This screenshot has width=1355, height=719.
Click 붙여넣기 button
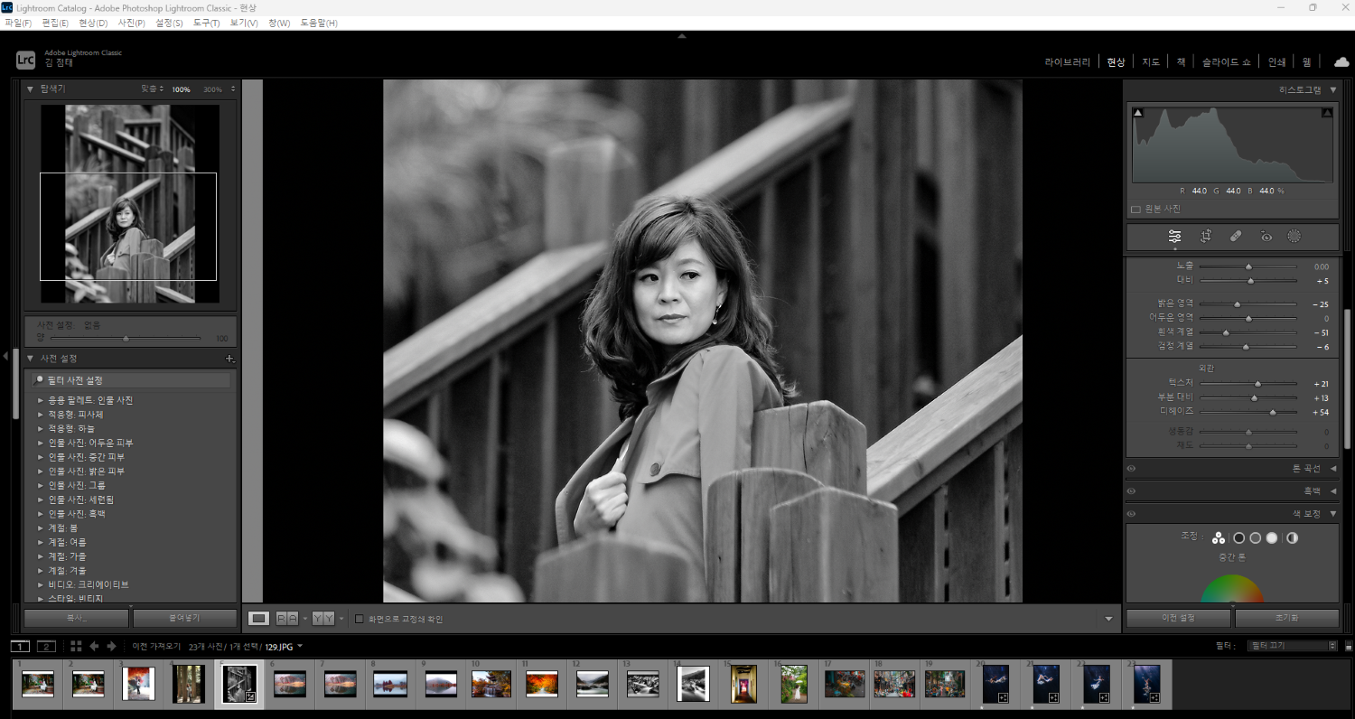[x=184, y=618]
